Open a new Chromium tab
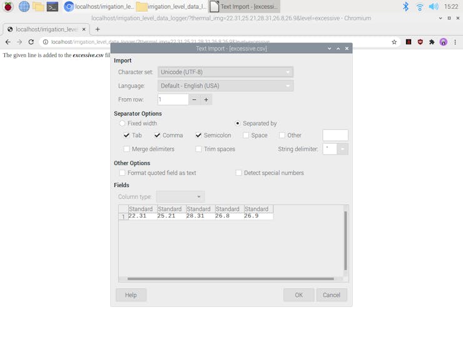463x347 pixels. (x=98, y=29)
